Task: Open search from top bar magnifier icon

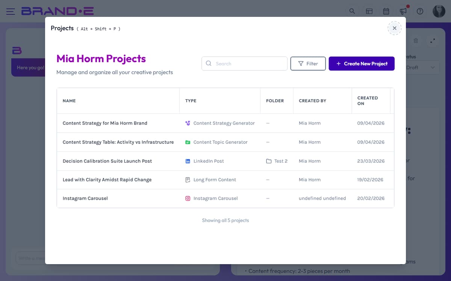Action: [x=352, y=11]
